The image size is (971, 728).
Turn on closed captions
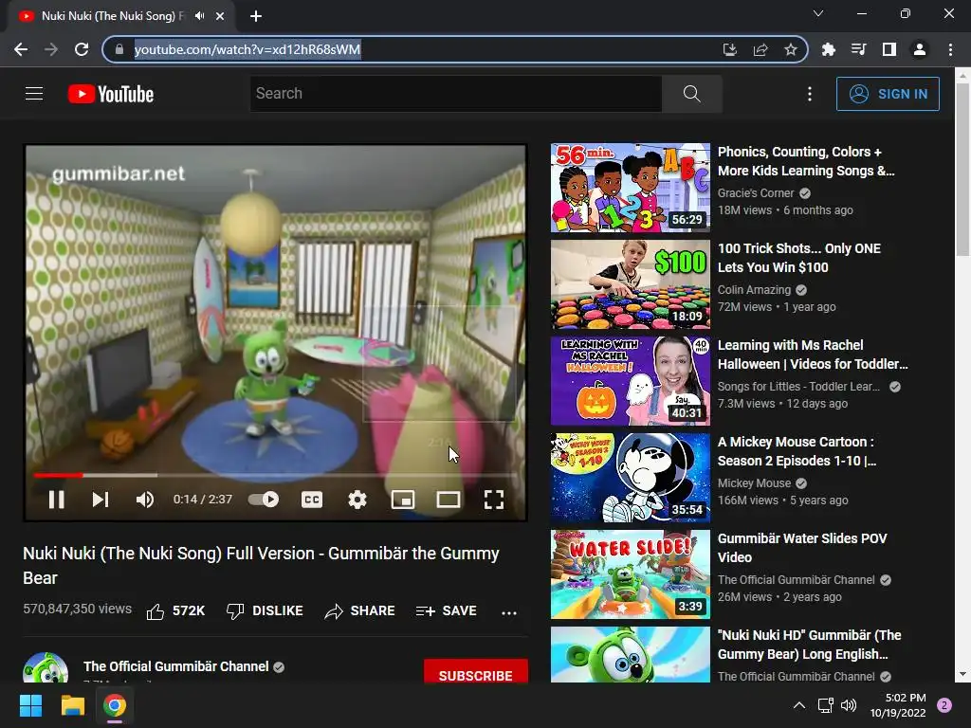click(312, 500)
